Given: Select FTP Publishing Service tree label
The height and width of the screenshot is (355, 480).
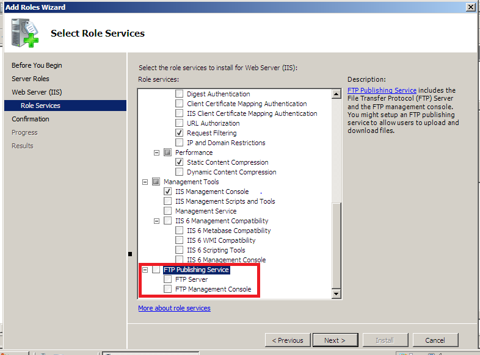Looking at the screenshot, I should (x=196, y=270).
